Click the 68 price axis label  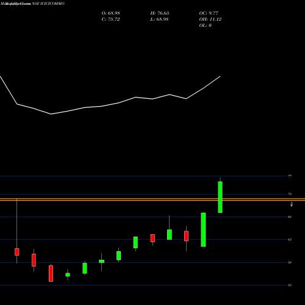290,217
